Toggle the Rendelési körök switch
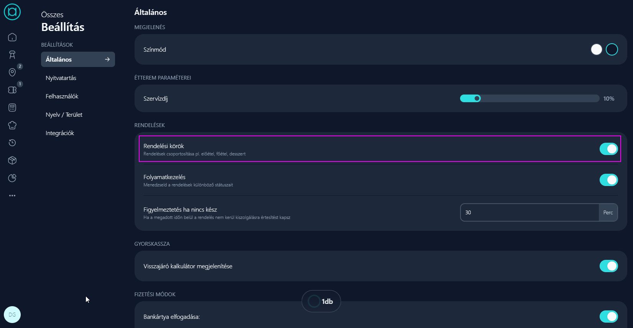Screen dimensions: 633x328 (608, 149)
